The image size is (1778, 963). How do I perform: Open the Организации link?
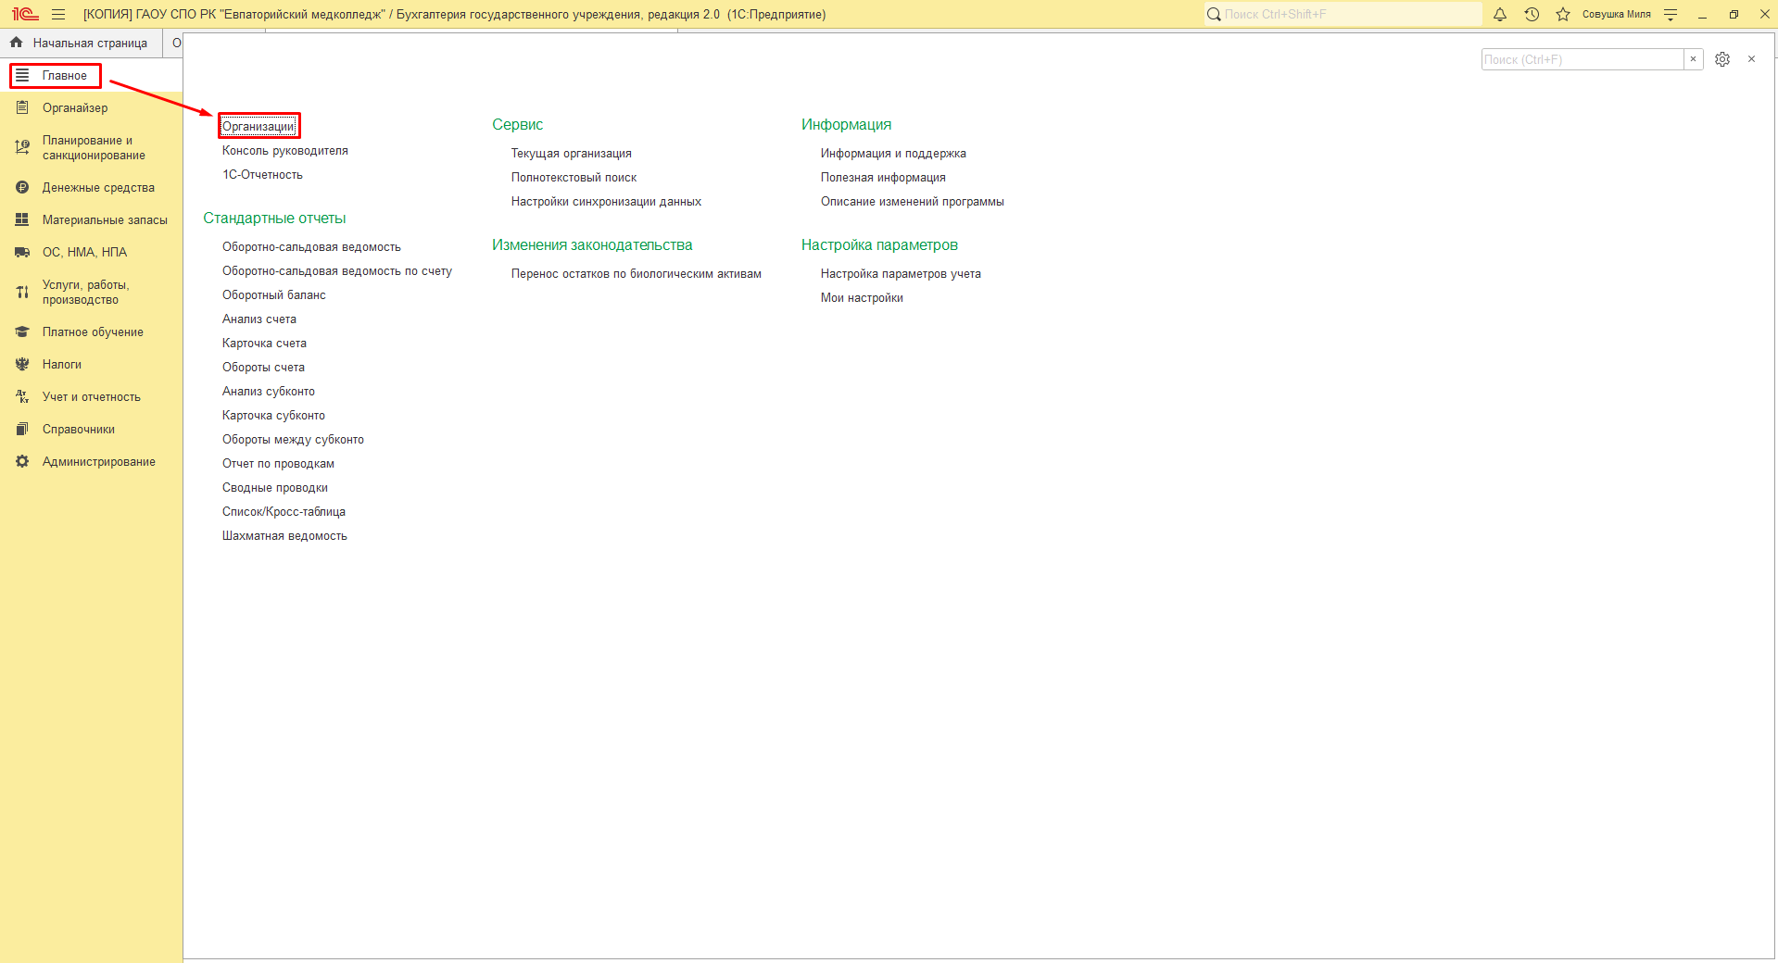(259, 126)
